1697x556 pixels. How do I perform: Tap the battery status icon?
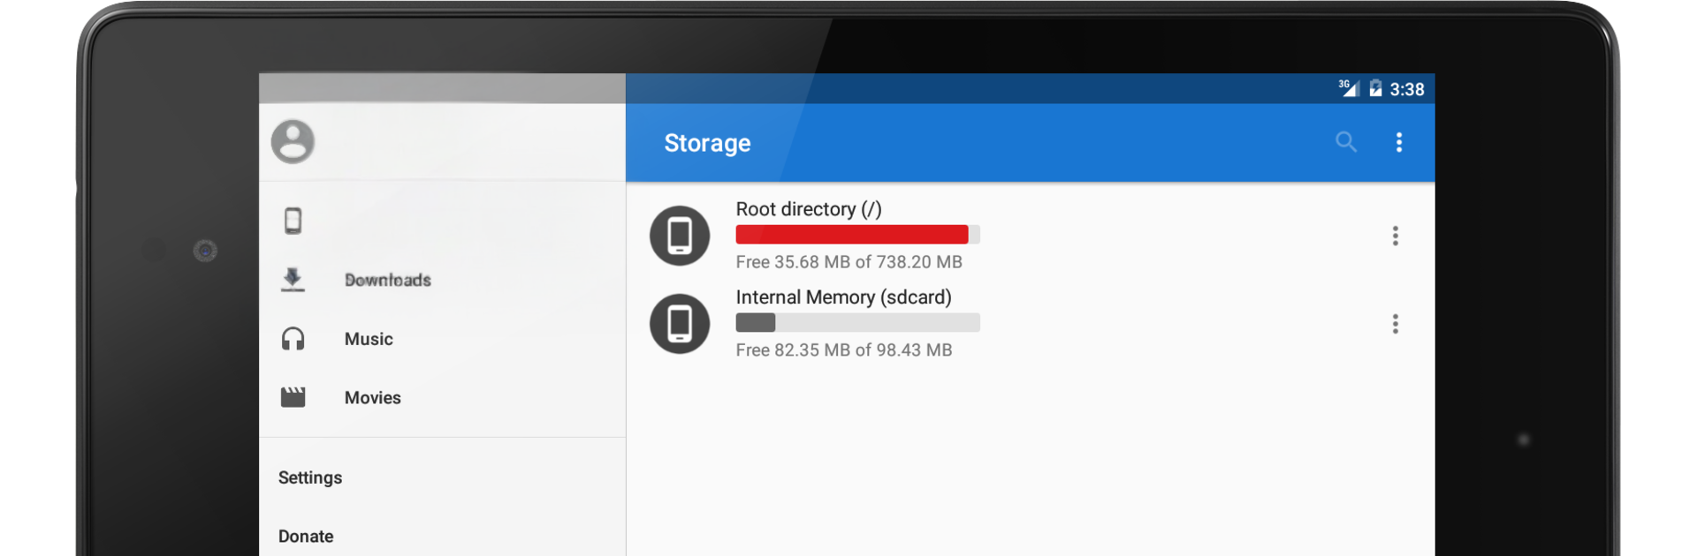click(1375, 88)
